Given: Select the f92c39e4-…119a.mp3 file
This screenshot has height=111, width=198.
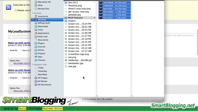Looking at the screenshot, I should tap(114, 18).
